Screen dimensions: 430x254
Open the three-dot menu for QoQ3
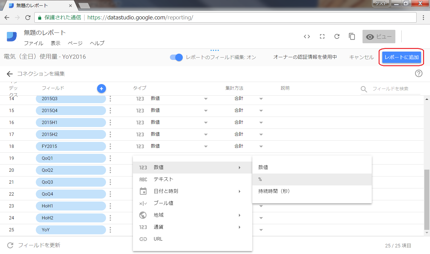[110, 182]
